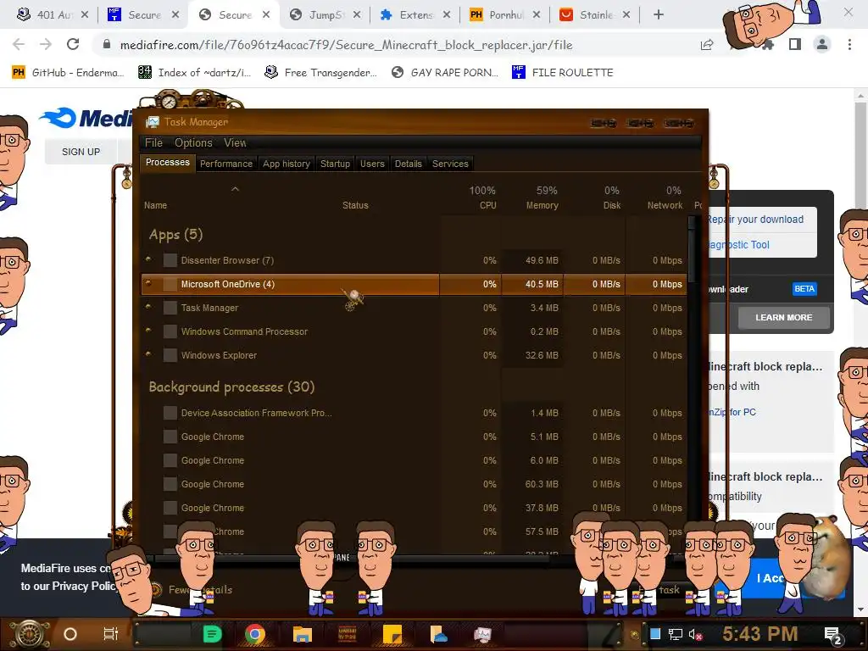Screen dimensions: 868x651
Task: Select the Google Chrome row using 37.8 MB
Action: [x=414, y=509]
